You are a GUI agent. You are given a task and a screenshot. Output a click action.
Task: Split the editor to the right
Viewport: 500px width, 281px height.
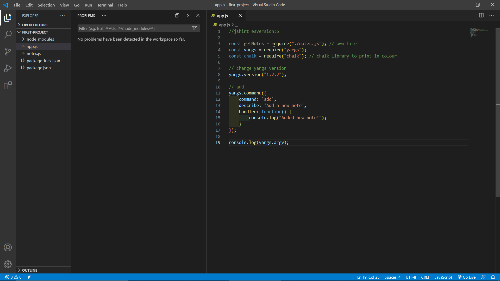[x=481, y=15]
